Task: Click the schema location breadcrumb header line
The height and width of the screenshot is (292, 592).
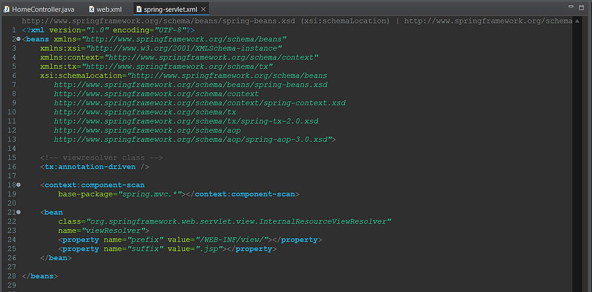Action: click(297, 21)
